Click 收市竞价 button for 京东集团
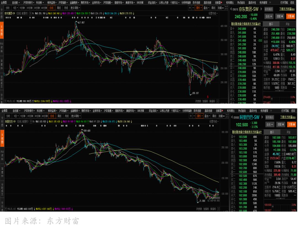Viewport: 298px width, 230px height. click(x=269, y=9)
